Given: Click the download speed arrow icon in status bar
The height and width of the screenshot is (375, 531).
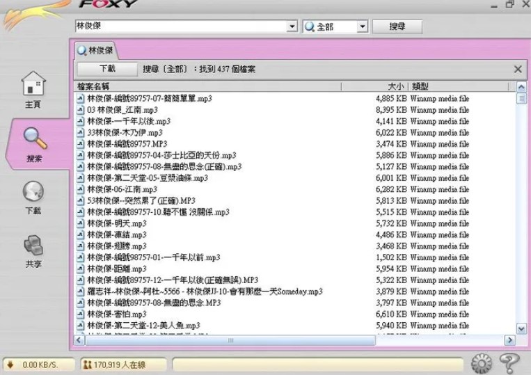Looking at the screenshot, I should point(11,364).
